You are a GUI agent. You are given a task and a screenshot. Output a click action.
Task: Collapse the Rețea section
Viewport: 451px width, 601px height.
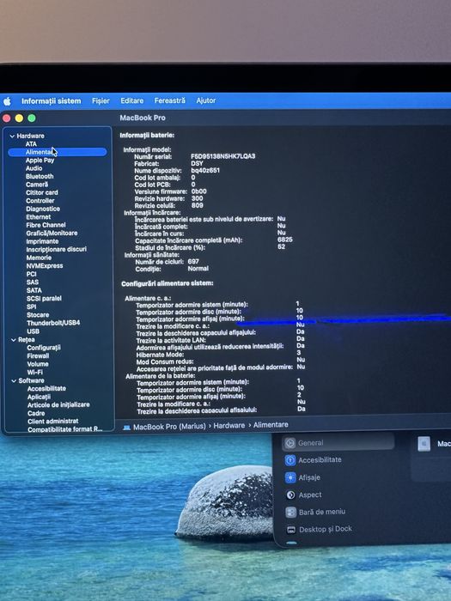point(14,340)
